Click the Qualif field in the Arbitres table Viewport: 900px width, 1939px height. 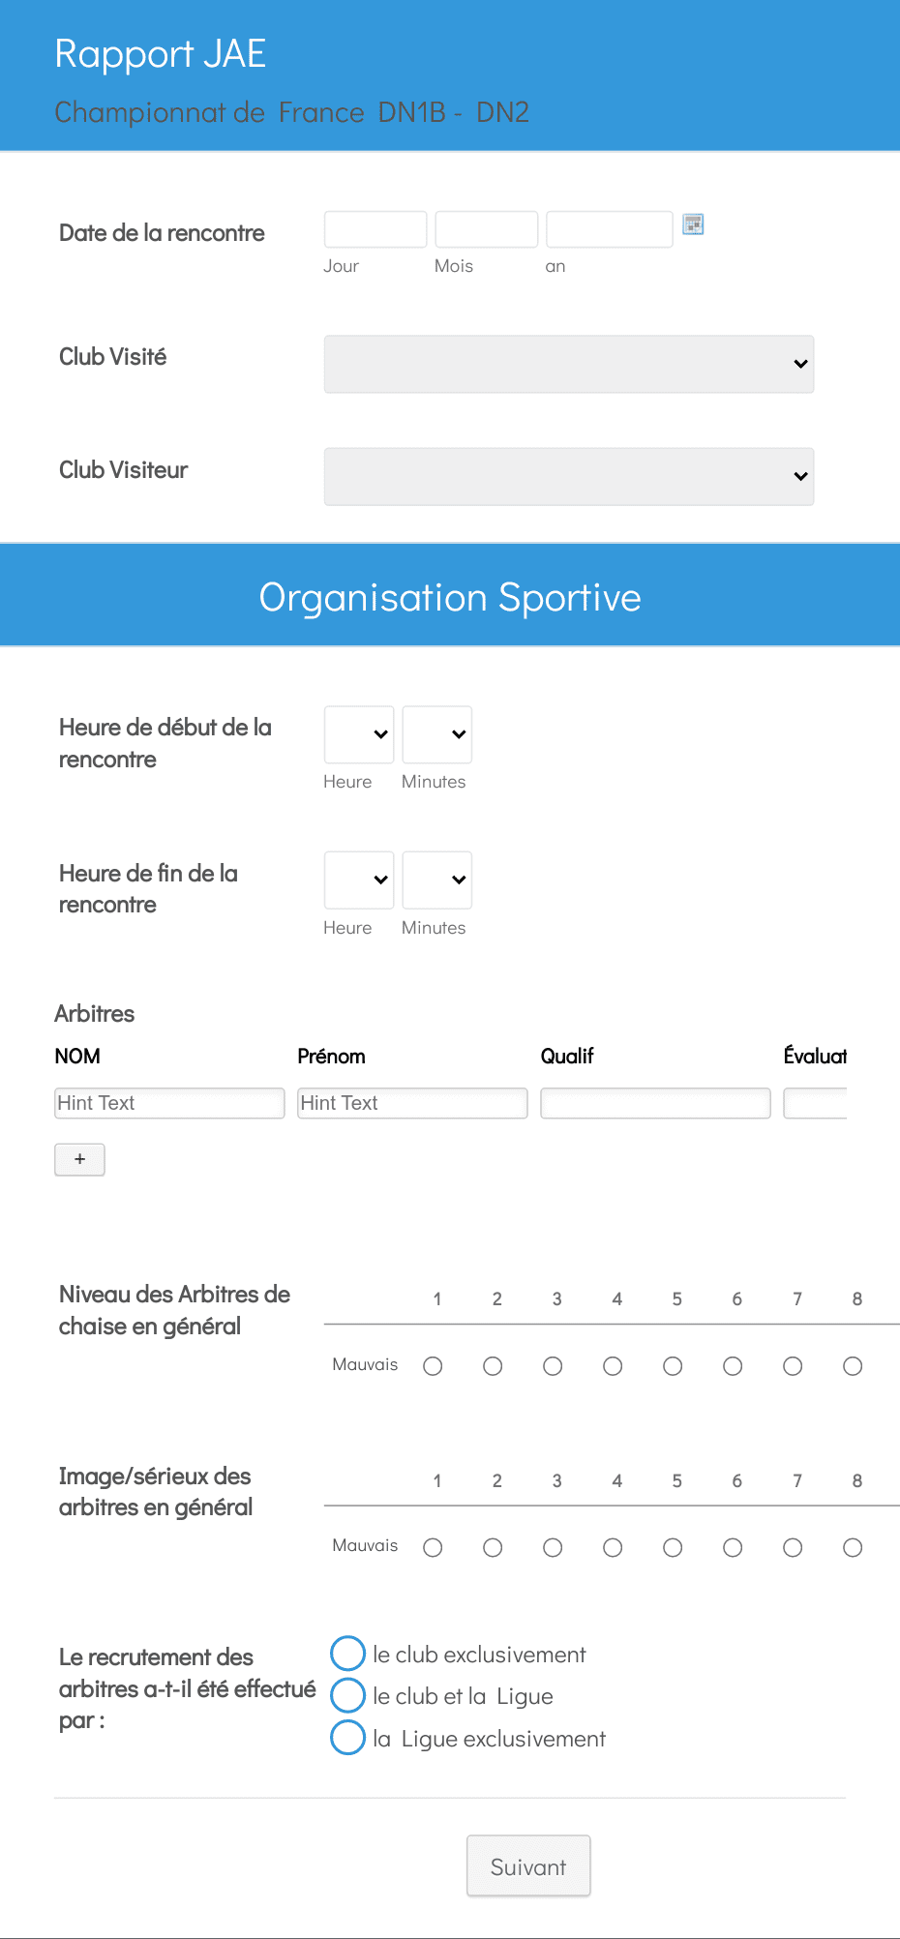[x=655, y=1103]
